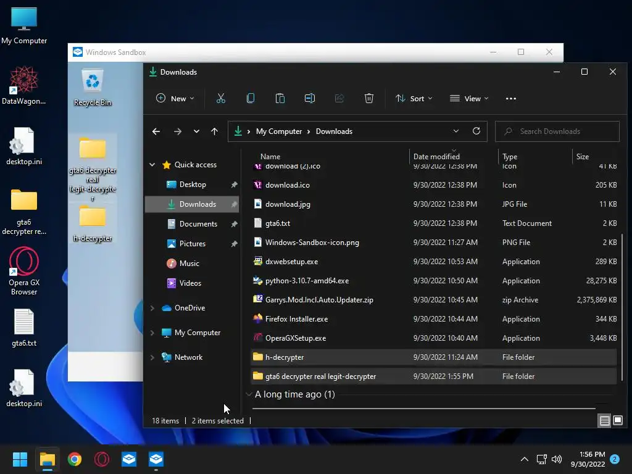The height and width of the screenshot is (474, 632).
Task: Select Windows-Sandbox-icon.png file
Action: [433, 242]
